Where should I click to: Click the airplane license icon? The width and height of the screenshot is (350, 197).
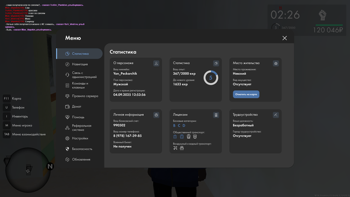(x=175, y=148)
